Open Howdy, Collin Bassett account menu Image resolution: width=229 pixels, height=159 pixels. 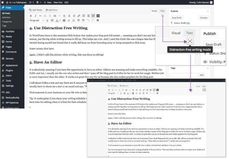(201, 2)
